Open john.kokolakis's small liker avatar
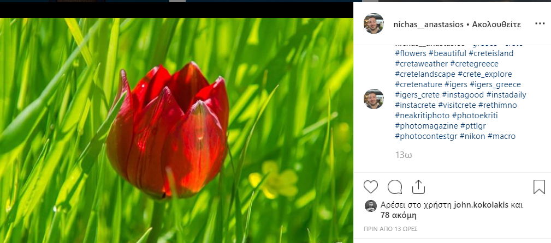 tap(370, 206)
